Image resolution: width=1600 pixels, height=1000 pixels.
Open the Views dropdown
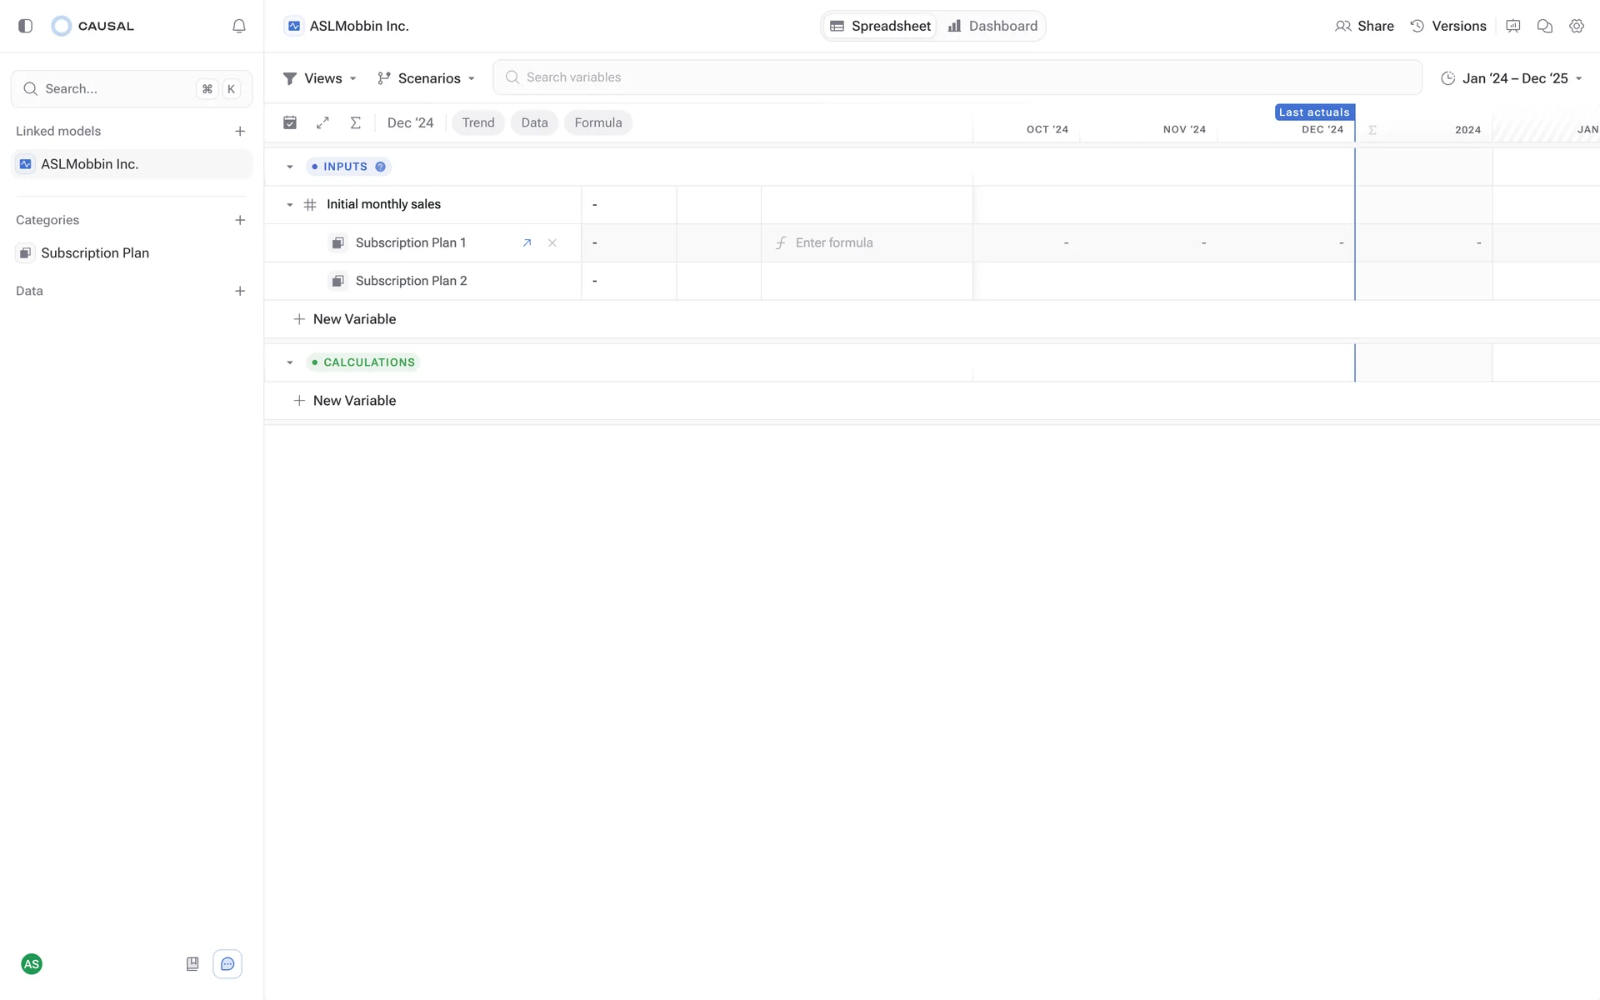(320, 78)
